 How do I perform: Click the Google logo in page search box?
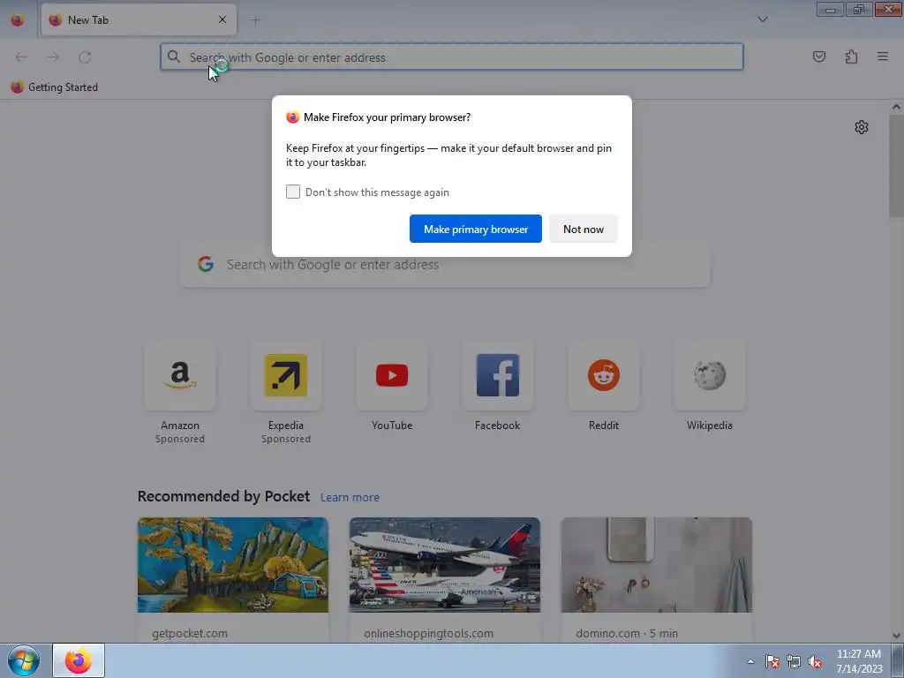(x=206, y=264)
